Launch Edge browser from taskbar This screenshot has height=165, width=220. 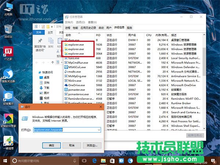click(x=94, y=161)
